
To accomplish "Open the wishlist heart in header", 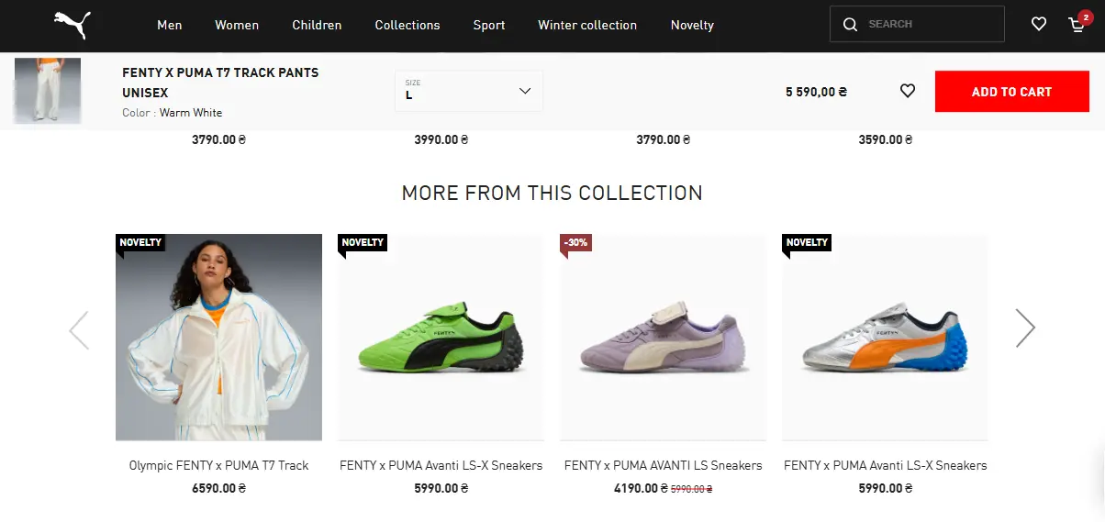I will pyautogui.click(x=1039, y=24).
